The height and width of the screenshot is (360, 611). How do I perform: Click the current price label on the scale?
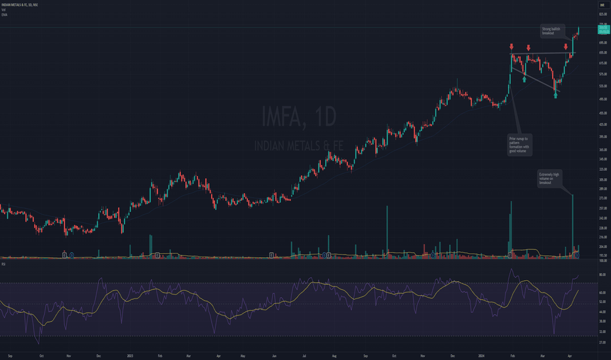point(604,29)
